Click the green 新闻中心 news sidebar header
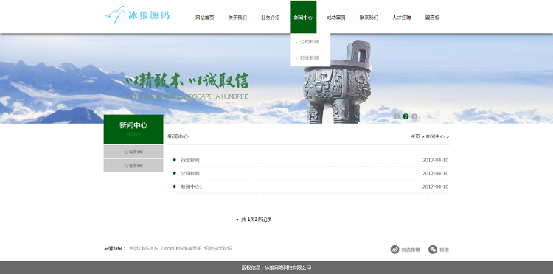Screen dimensions: 553x274 133,129
